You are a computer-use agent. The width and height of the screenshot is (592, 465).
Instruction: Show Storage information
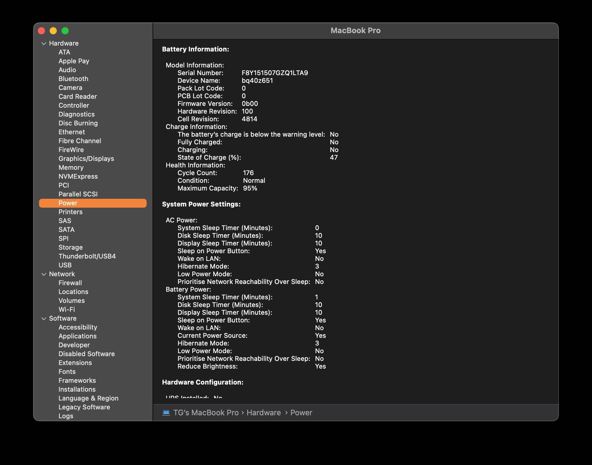(x=70, y=247)
